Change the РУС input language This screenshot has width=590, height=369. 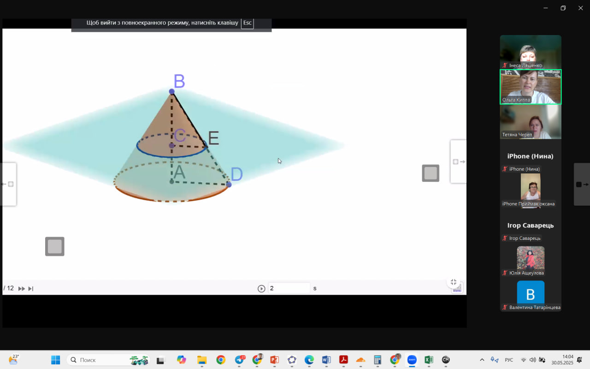[509, 360]
